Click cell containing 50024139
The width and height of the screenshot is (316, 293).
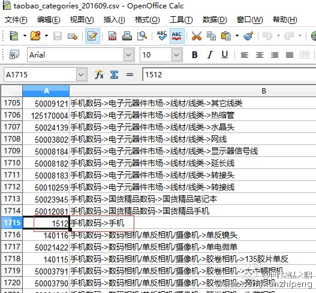[x=46, y=127]
